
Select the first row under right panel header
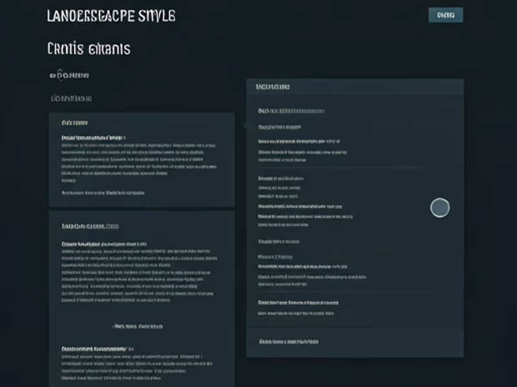pos(291,111)
